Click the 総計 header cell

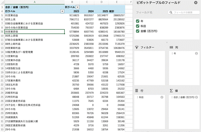coord(117,11)
